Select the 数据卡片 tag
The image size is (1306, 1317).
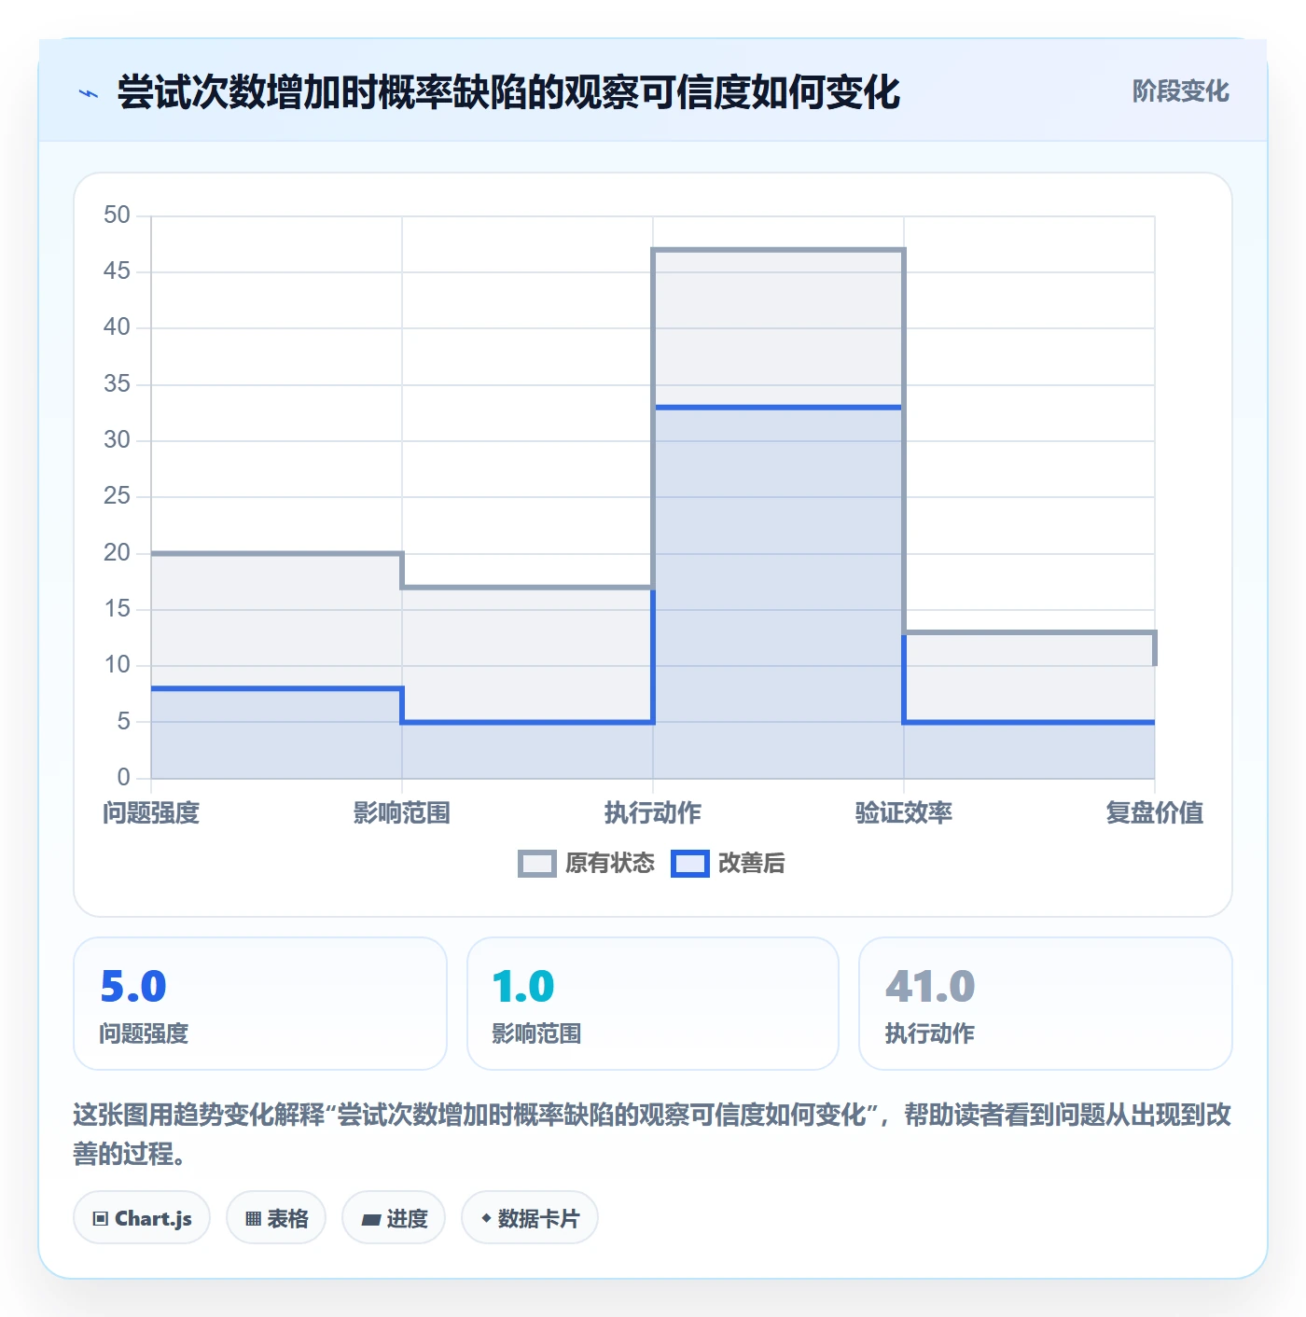530,1218
